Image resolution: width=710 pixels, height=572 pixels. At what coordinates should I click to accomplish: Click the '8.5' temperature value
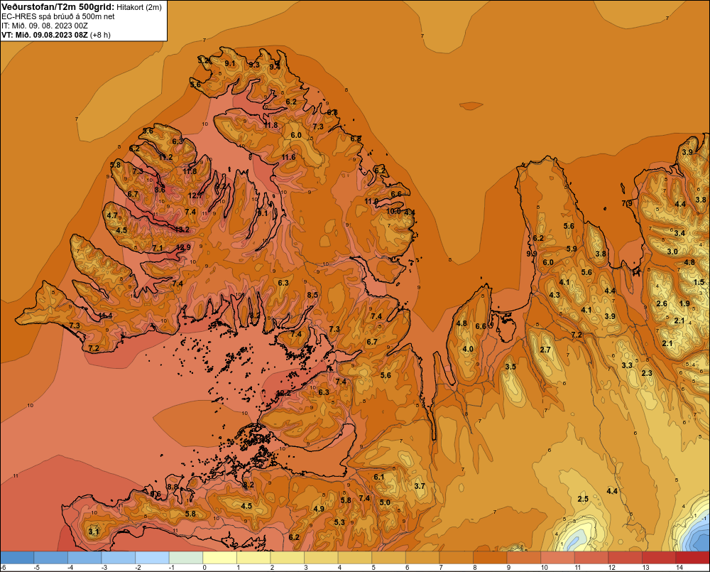coord(312,295)
